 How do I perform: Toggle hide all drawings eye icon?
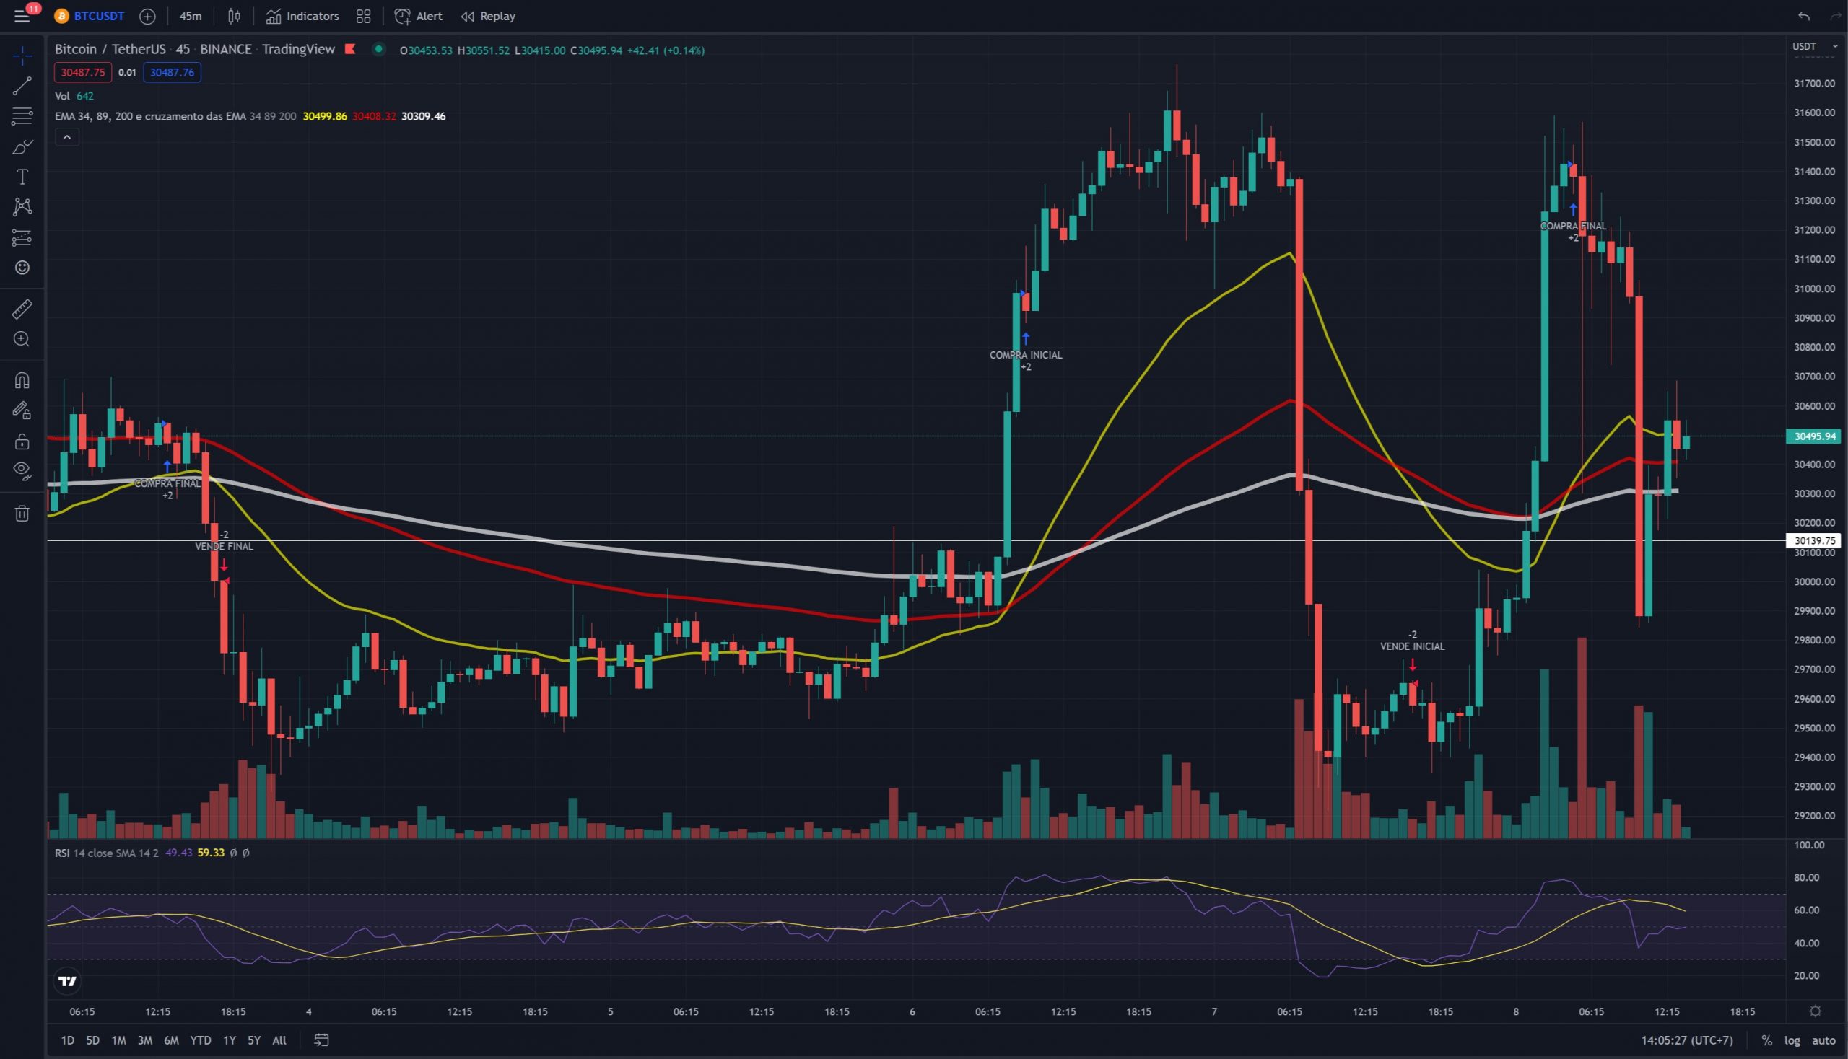coord(22,471)
